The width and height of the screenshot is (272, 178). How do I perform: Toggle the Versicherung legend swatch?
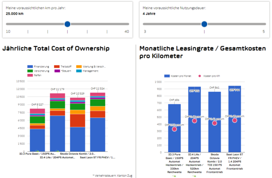click(x=30, y=71)
